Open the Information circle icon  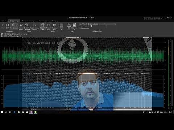(14, 25)
